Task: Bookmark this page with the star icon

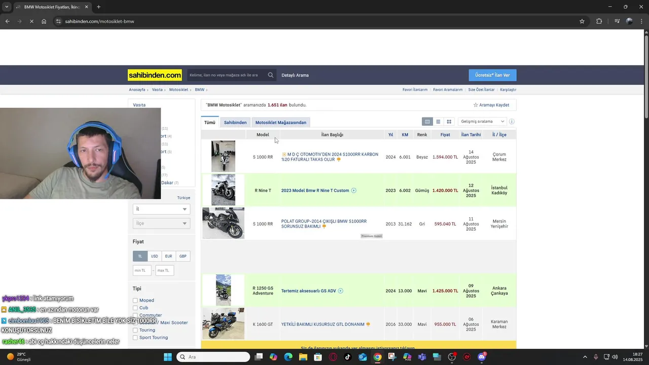Action: 582,21
